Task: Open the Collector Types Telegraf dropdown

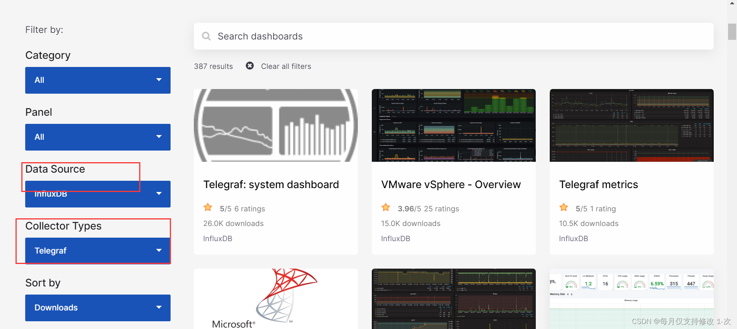Action: [98, 251]
